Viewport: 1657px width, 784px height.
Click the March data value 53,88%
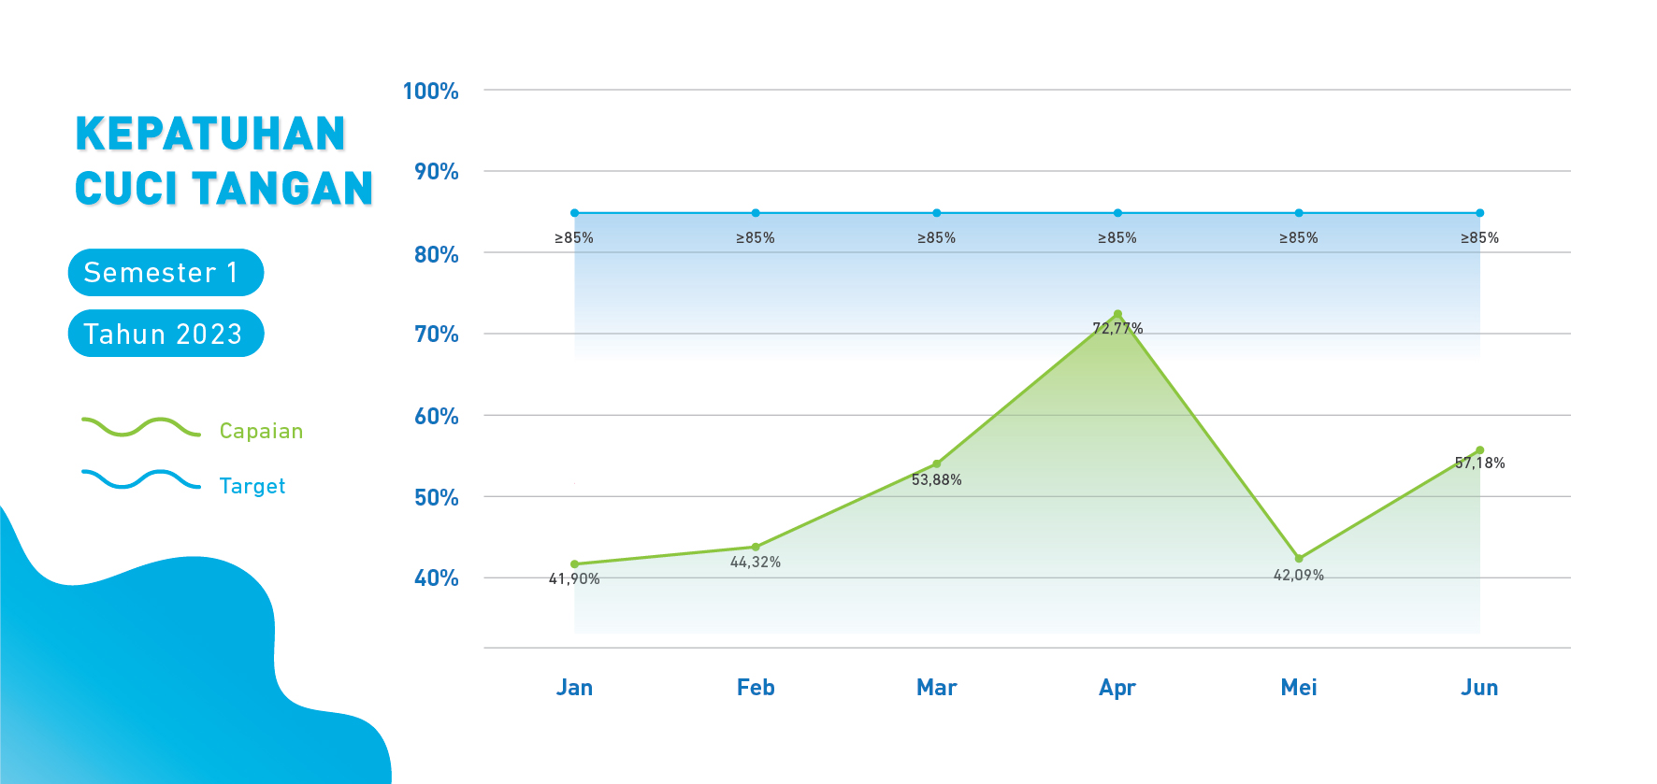click(x=936, y=480)
